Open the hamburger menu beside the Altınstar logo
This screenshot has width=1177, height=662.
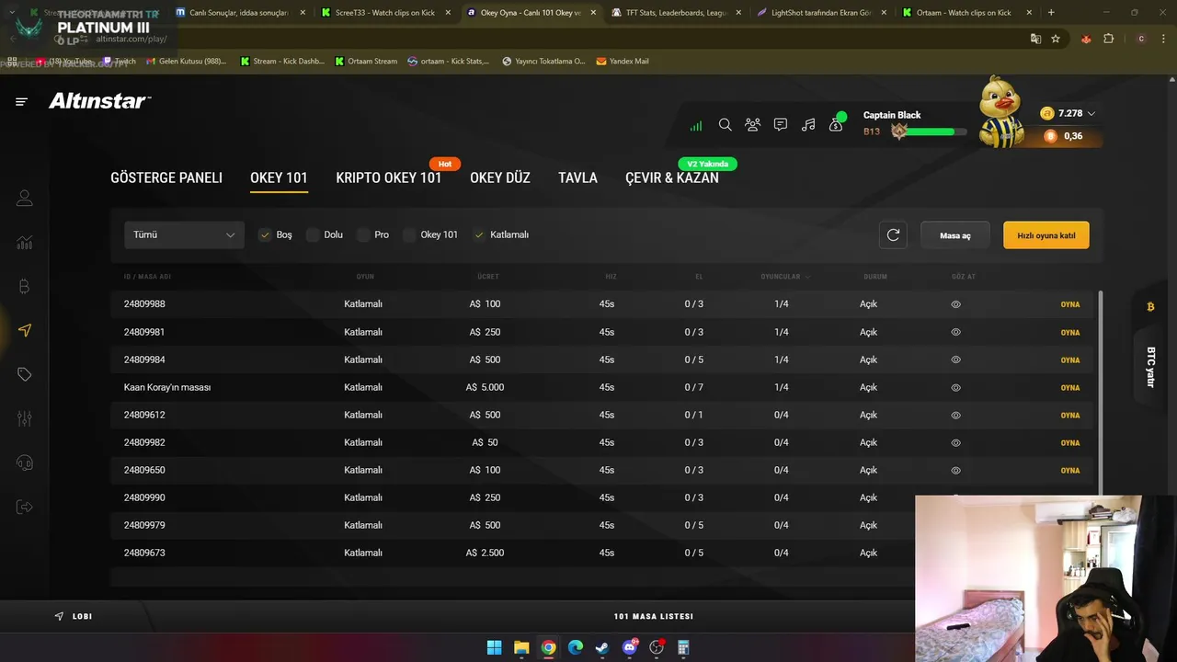click(21, 102)
